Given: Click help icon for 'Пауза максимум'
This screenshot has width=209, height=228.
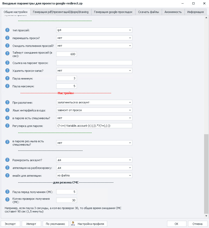Looking at the screenshot, I should coord(7,86).
